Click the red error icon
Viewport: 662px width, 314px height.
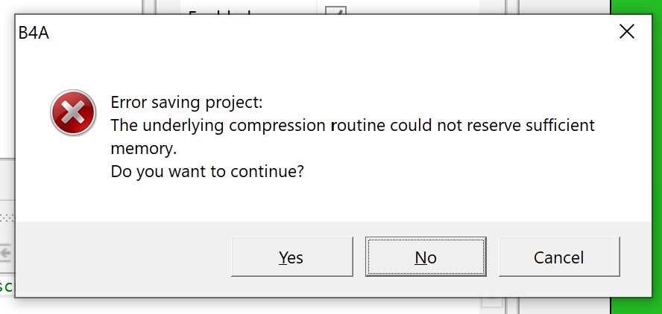click(x=72, y=113)
